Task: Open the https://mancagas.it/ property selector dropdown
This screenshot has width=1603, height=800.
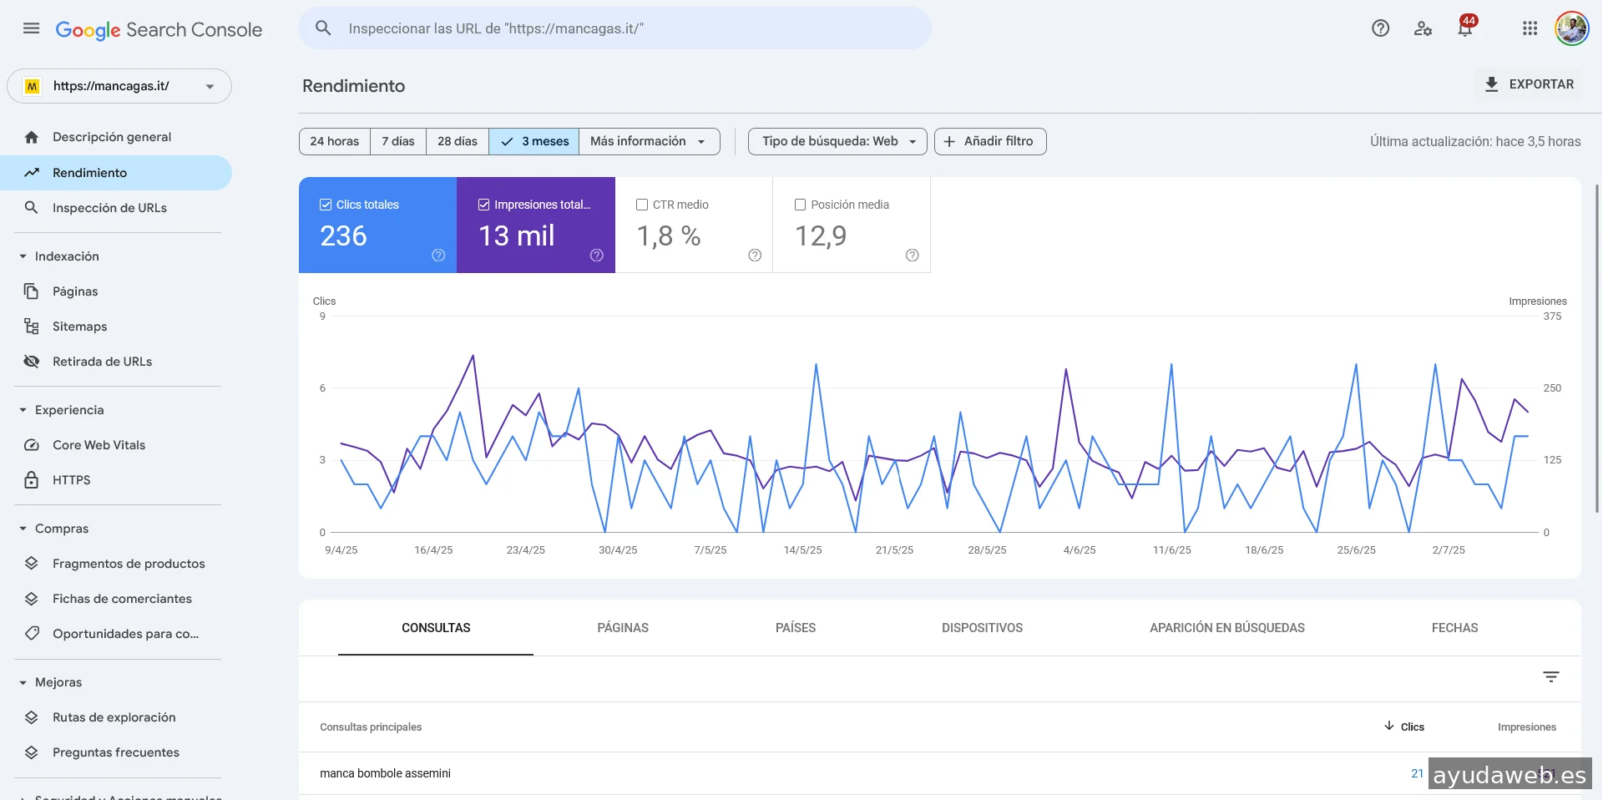Action: [119, 86]
